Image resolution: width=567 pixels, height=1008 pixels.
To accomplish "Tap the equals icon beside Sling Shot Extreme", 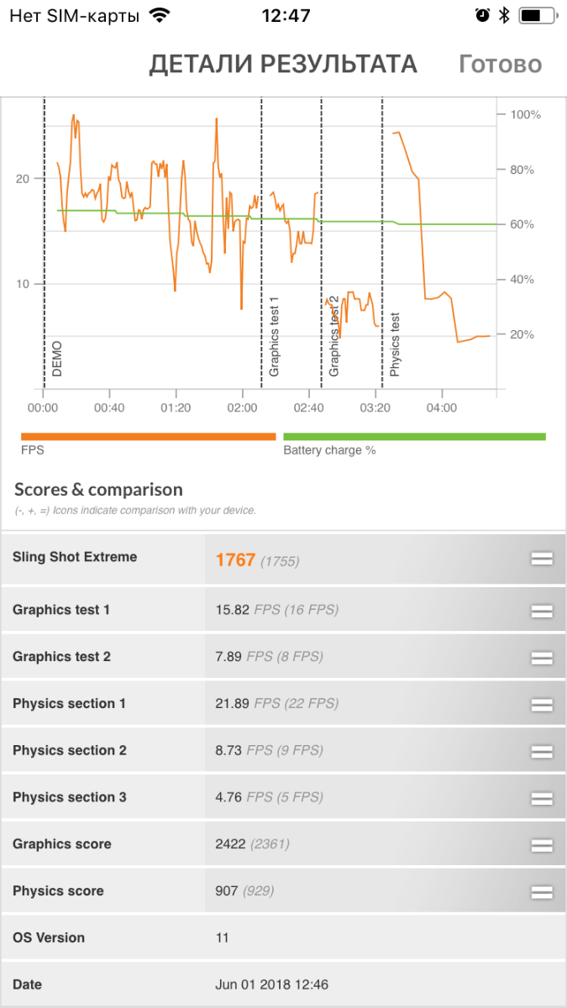I will point(542,558).
